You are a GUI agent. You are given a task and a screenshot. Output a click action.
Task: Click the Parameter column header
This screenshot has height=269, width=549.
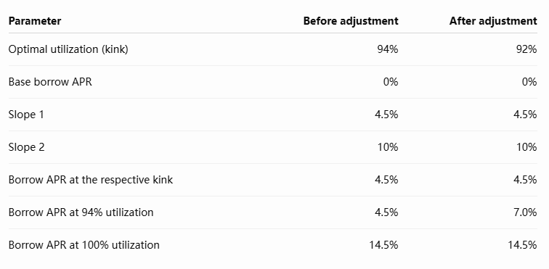35,21
